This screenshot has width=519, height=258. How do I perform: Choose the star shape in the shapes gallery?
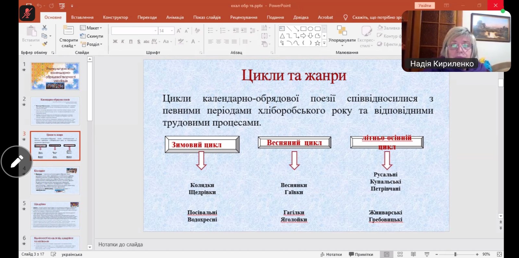pyautogui.click(x=317, y=43)
